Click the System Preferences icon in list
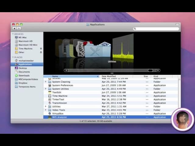This screenshot has height=146, width=195. [50, 85]
